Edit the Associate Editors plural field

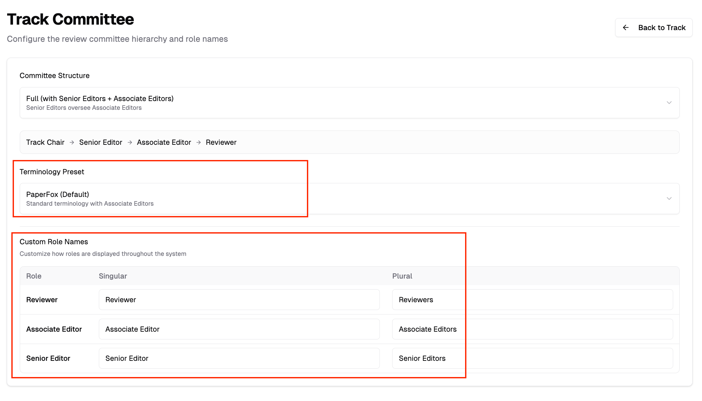point(532,329)
